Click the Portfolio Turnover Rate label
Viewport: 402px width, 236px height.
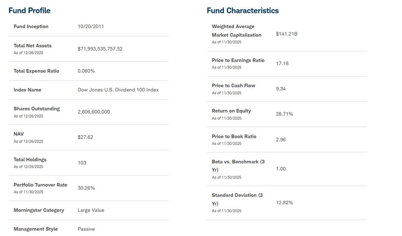(x=40, y=185)
